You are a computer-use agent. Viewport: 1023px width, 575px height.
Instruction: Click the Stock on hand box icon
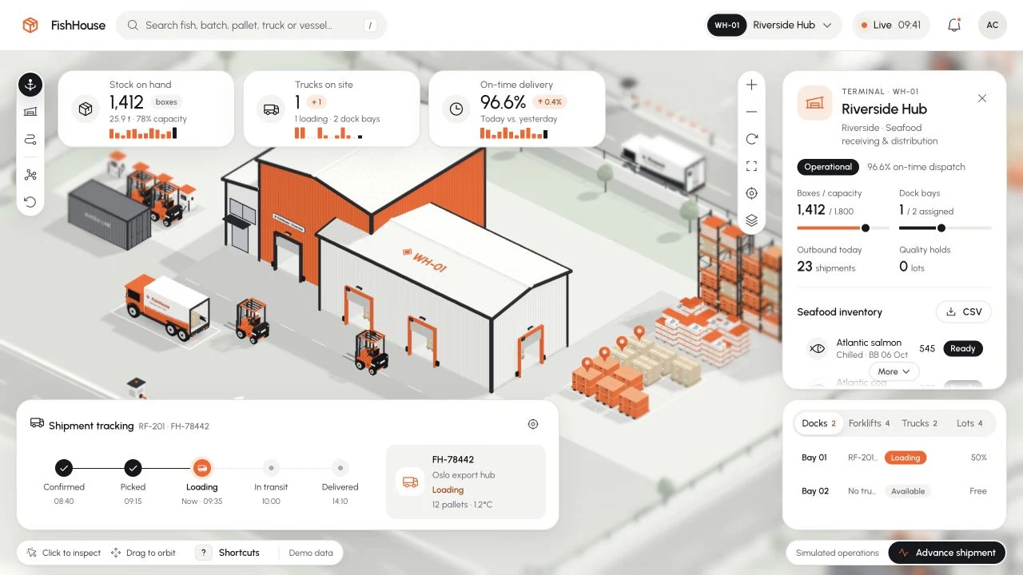click(x=86, y=109)
